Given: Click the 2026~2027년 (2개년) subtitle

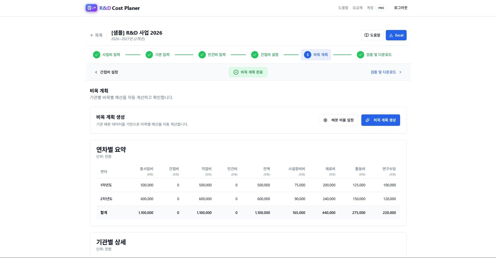Looking at the screenshot, I should click(x=128, y=39).
